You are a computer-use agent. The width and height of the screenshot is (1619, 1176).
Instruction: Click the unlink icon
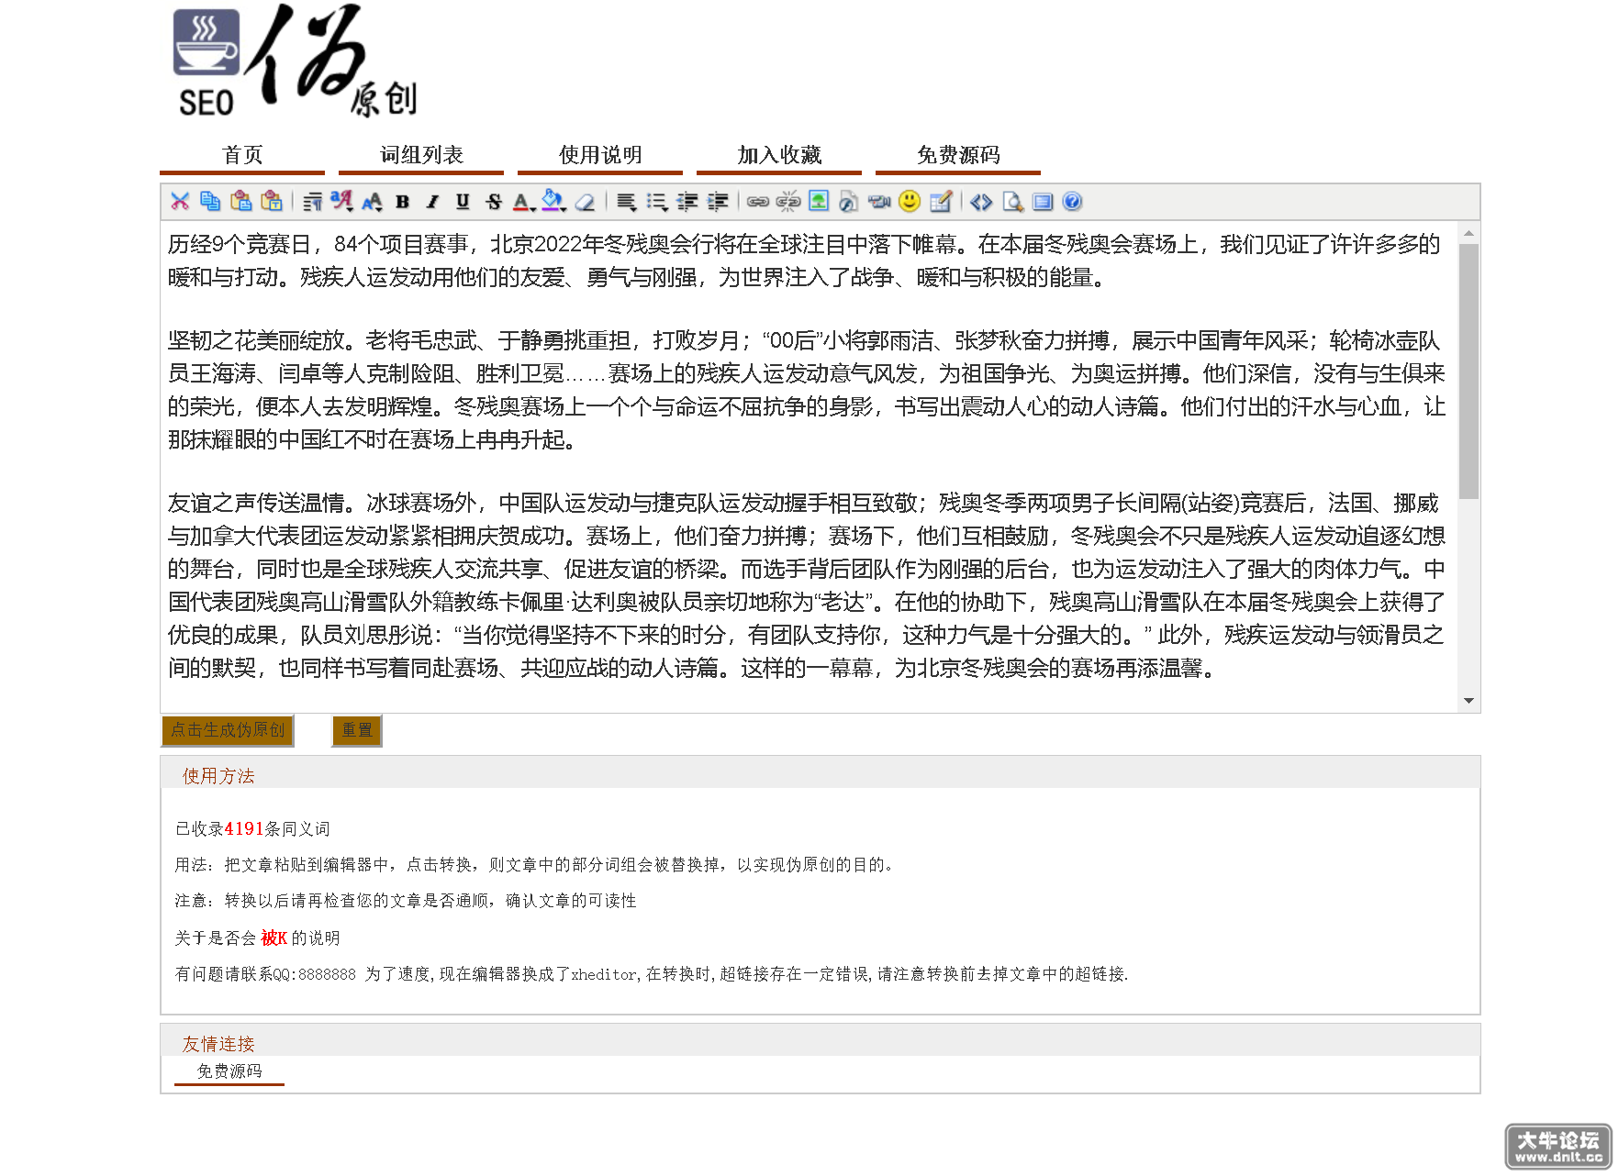pos(788,202)
